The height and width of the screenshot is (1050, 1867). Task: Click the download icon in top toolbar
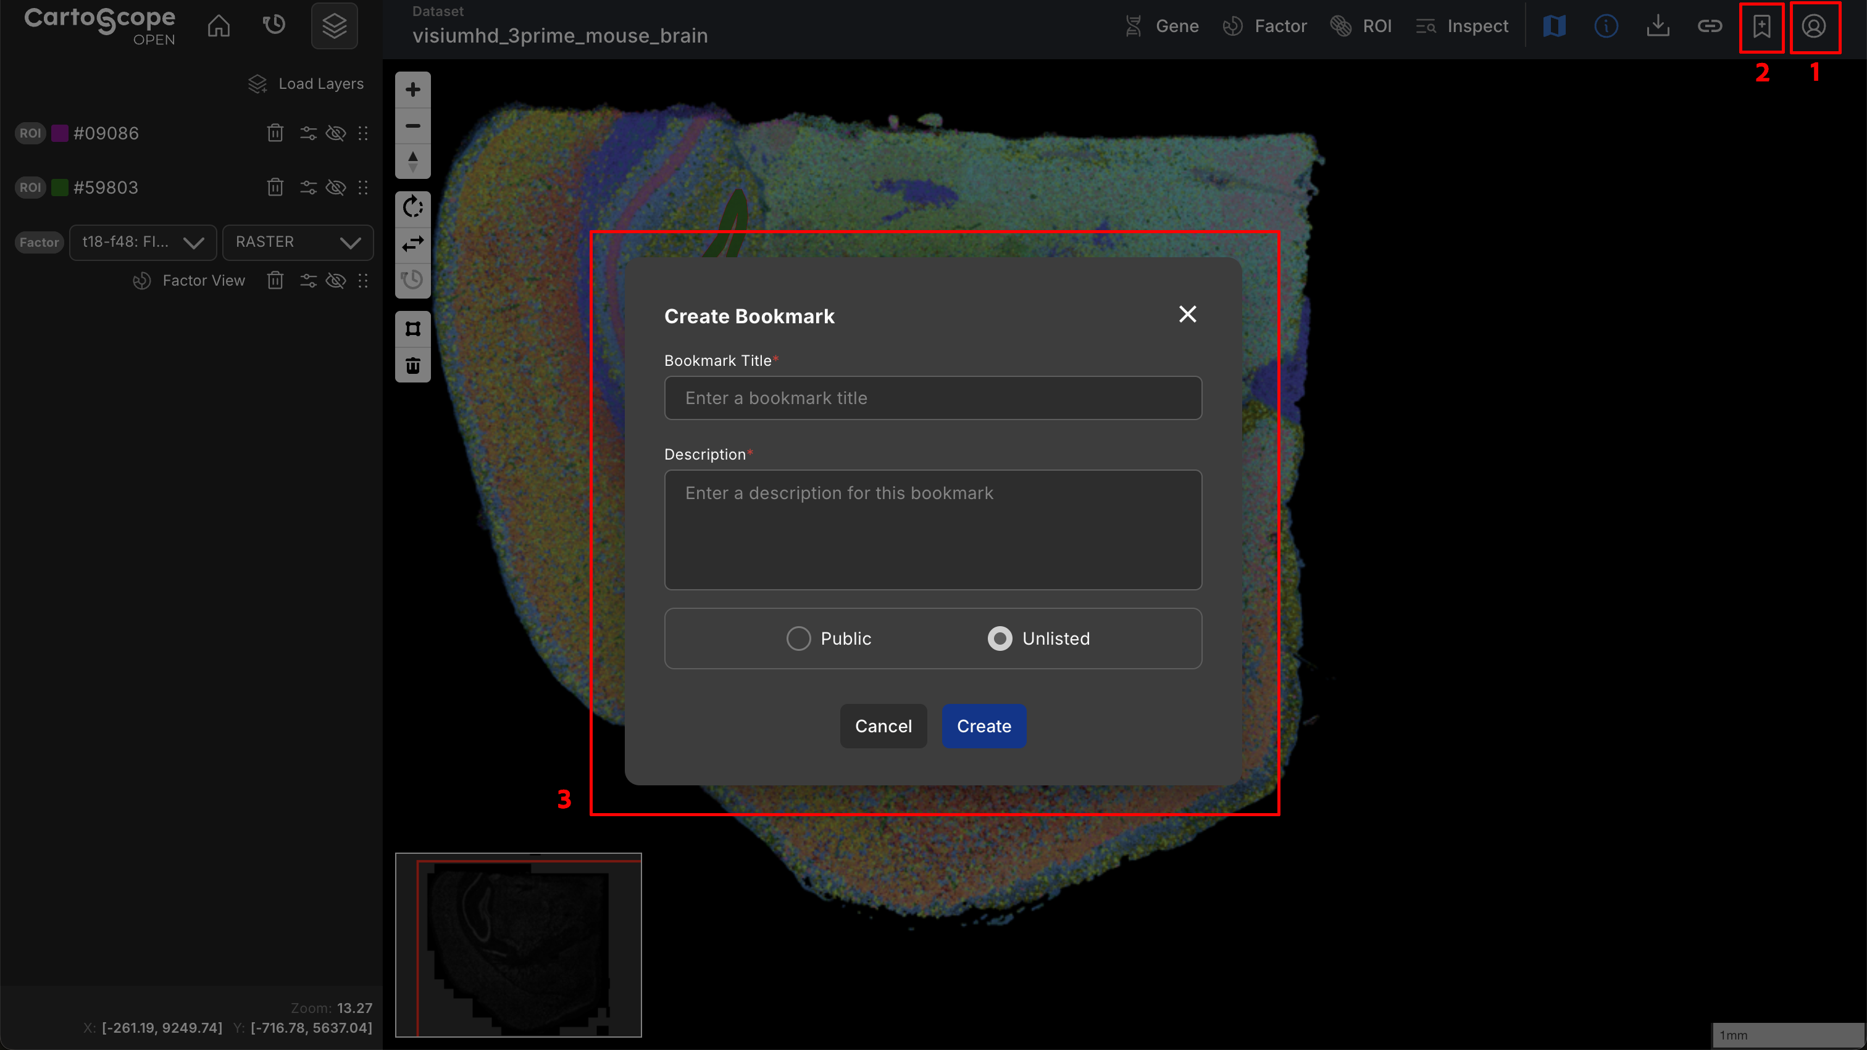(1658, 27)
